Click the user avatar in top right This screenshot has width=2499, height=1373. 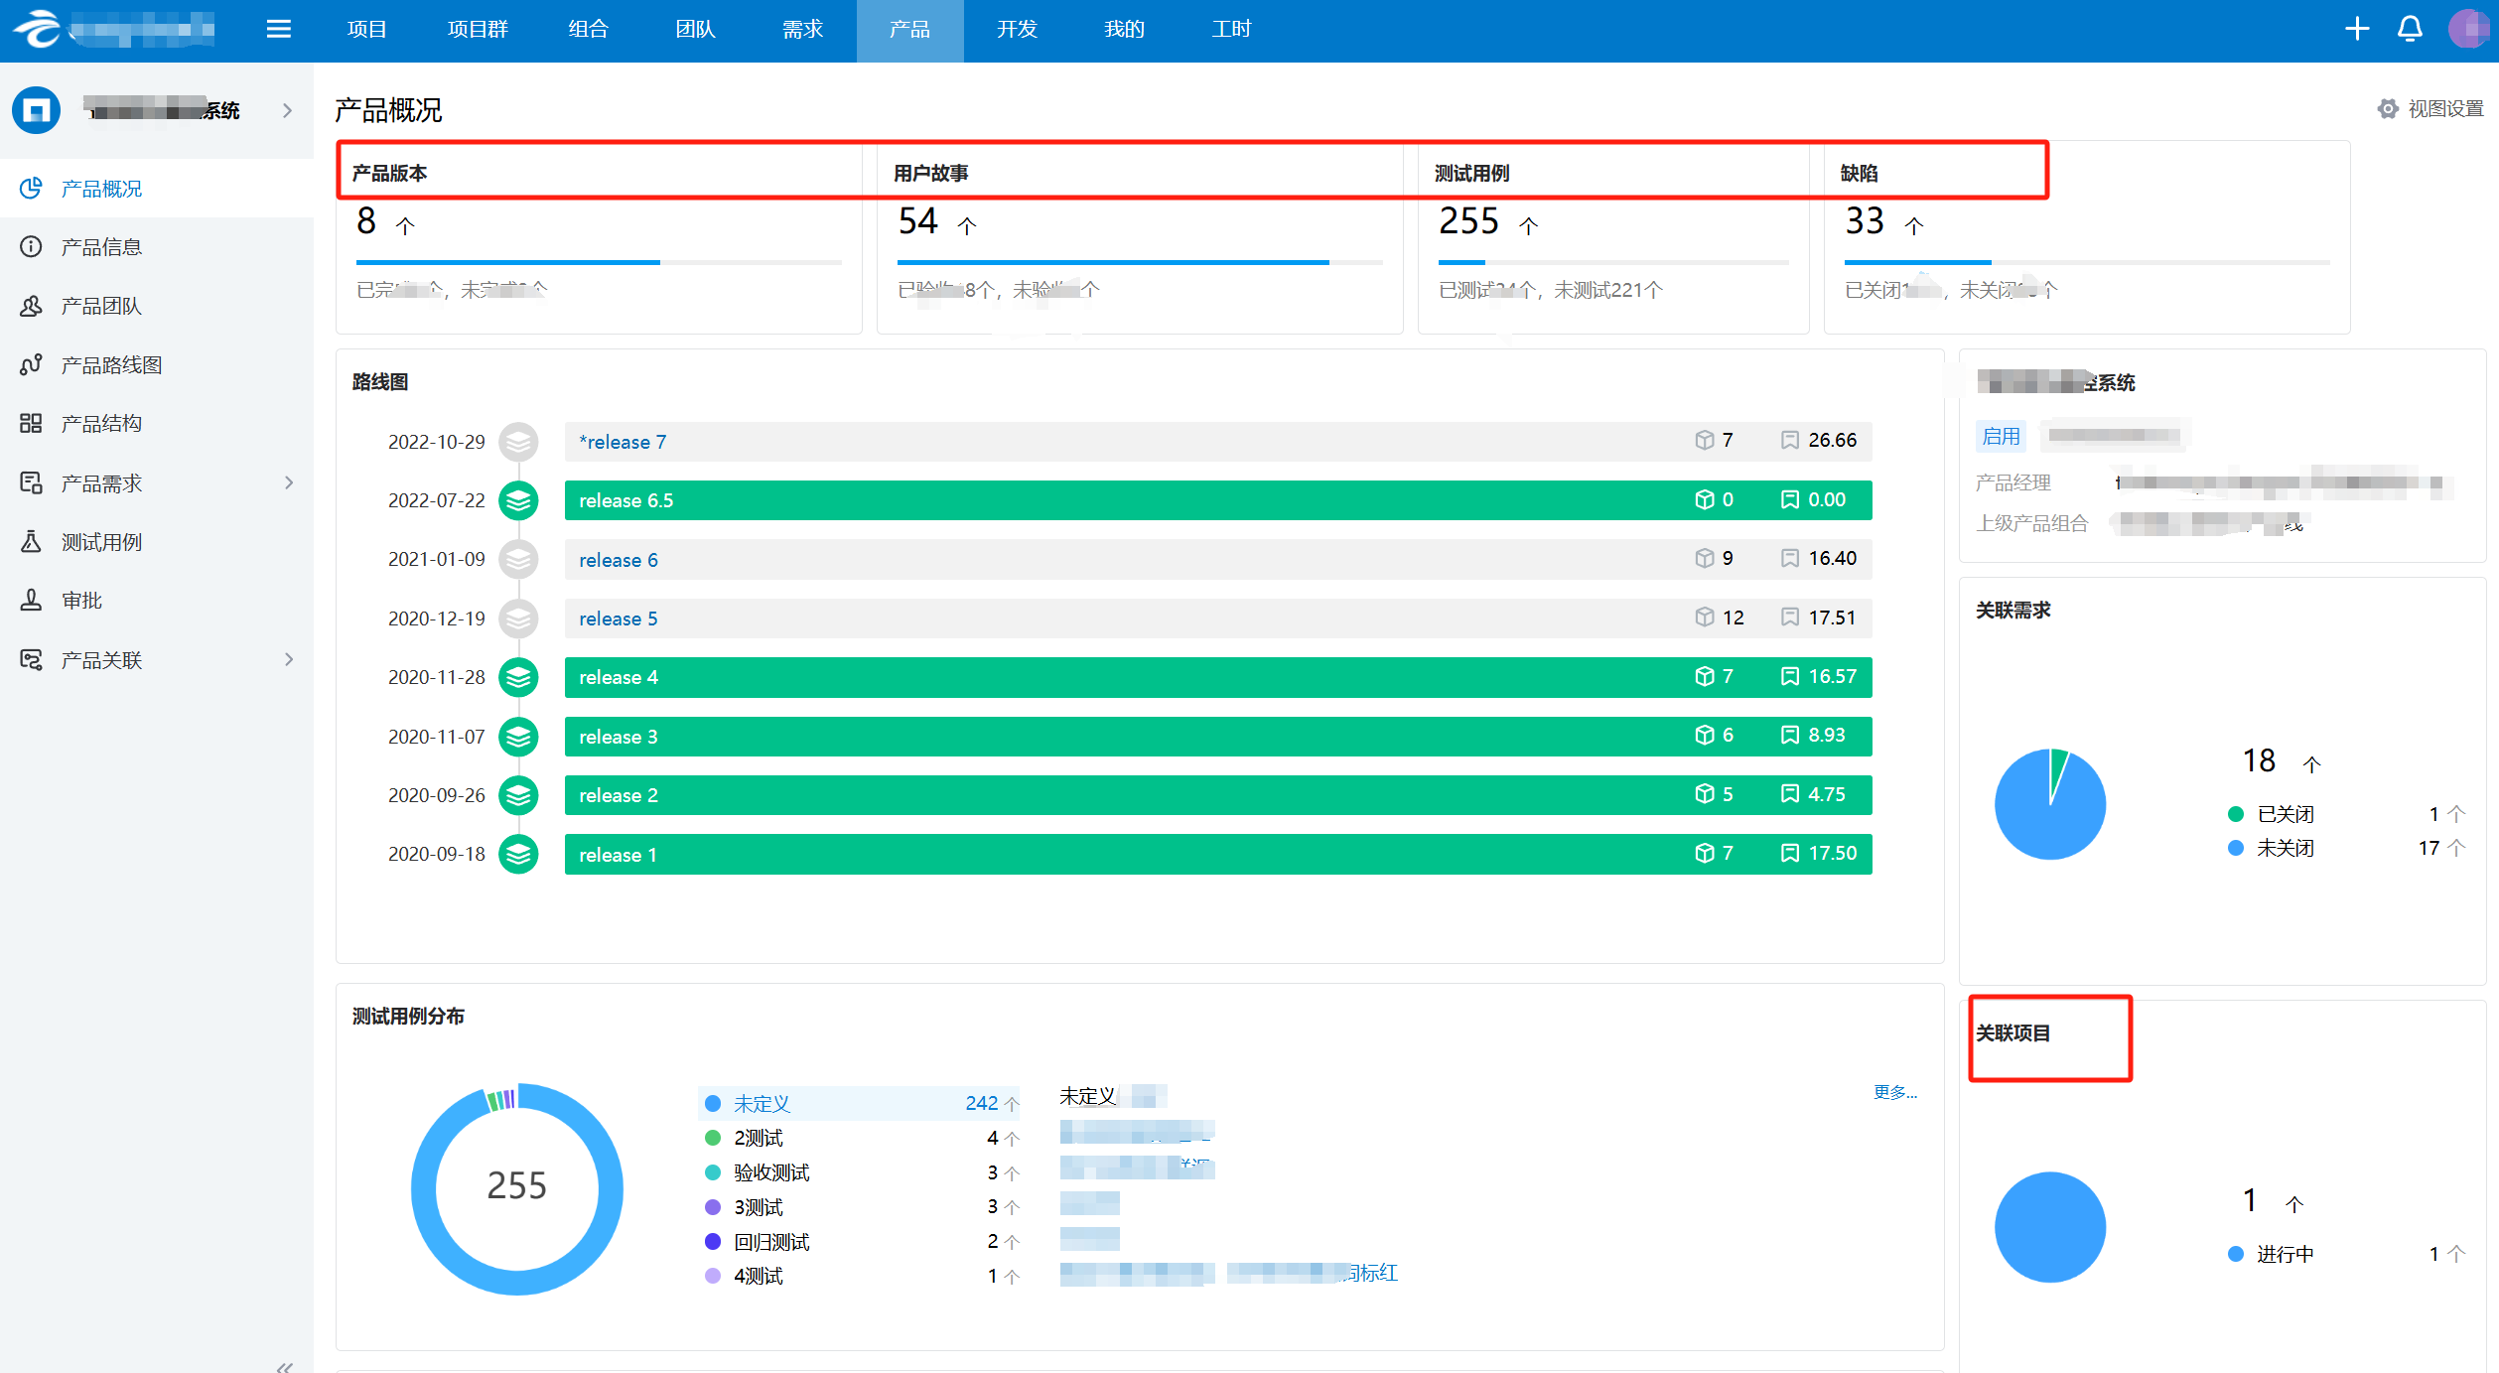2468,29
